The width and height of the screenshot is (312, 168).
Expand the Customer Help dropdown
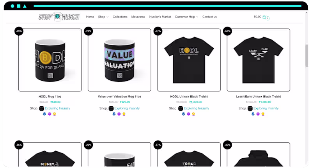coord(187,17)
